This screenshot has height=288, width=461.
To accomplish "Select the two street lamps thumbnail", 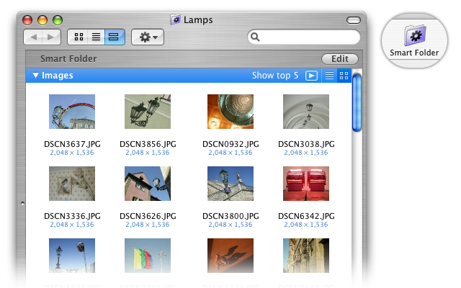I will [72, 256].
